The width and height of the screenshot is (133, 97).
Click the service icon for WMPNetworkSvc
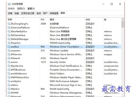[x=9, y=77]
